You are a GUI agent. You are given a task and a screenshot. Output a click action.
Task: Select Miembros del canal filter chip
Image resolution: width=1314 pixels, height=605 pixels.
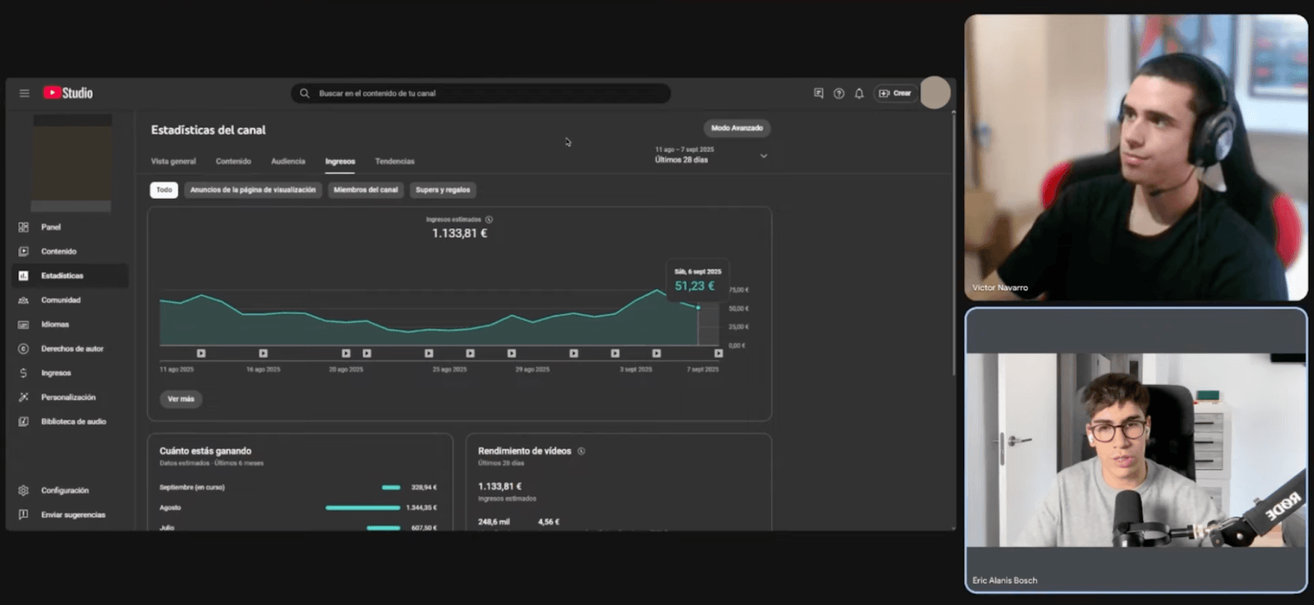(x=366, y=190)
